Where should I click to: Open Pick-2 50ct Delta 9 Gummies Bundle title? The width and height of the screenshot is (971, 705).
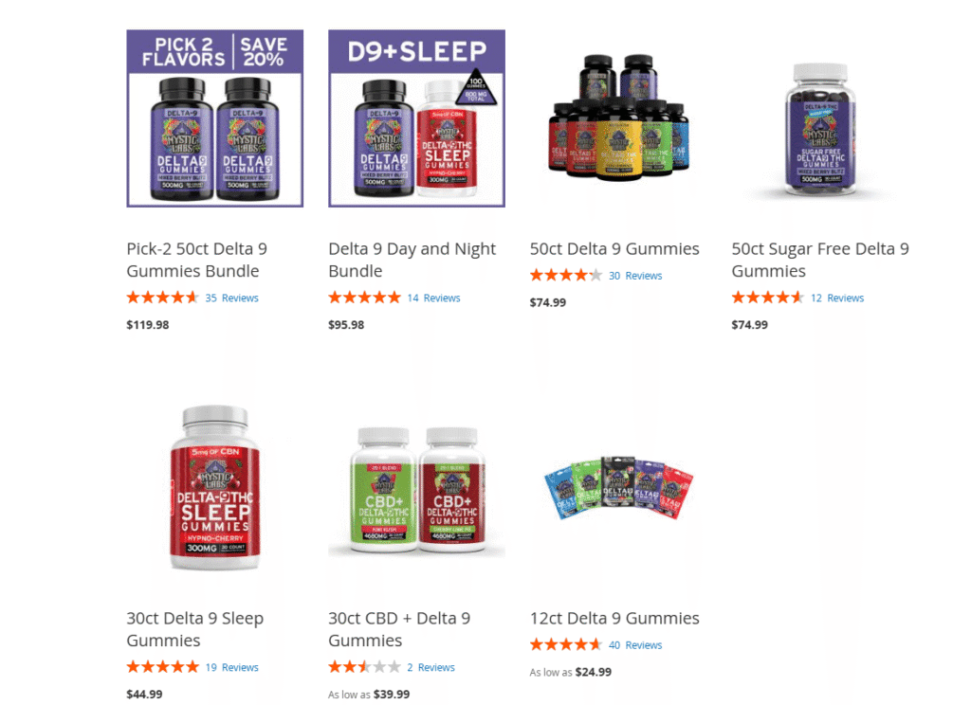point(197,260)
